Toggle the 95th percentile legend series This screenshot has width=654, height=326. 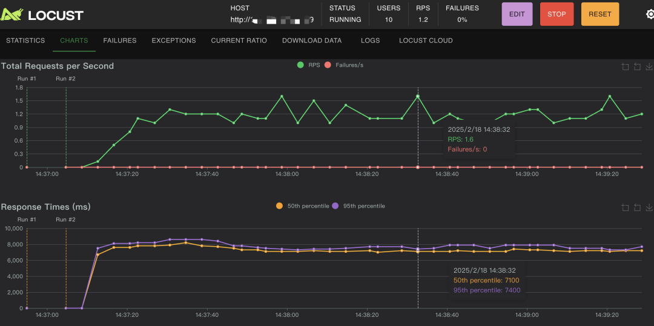[358, 206]
